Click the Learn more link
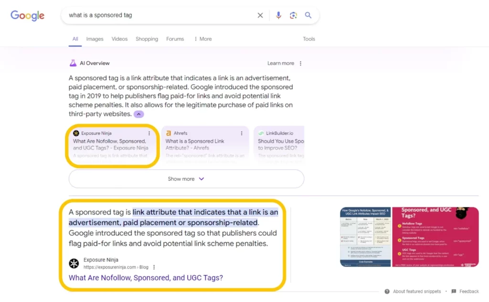Image resolution: width=489 pixels, height=302 pixels. [281, 64]
